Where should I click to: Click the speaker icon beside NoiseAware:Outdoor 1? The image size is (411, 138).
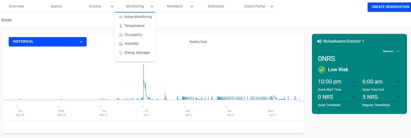[x=319, y=41]
